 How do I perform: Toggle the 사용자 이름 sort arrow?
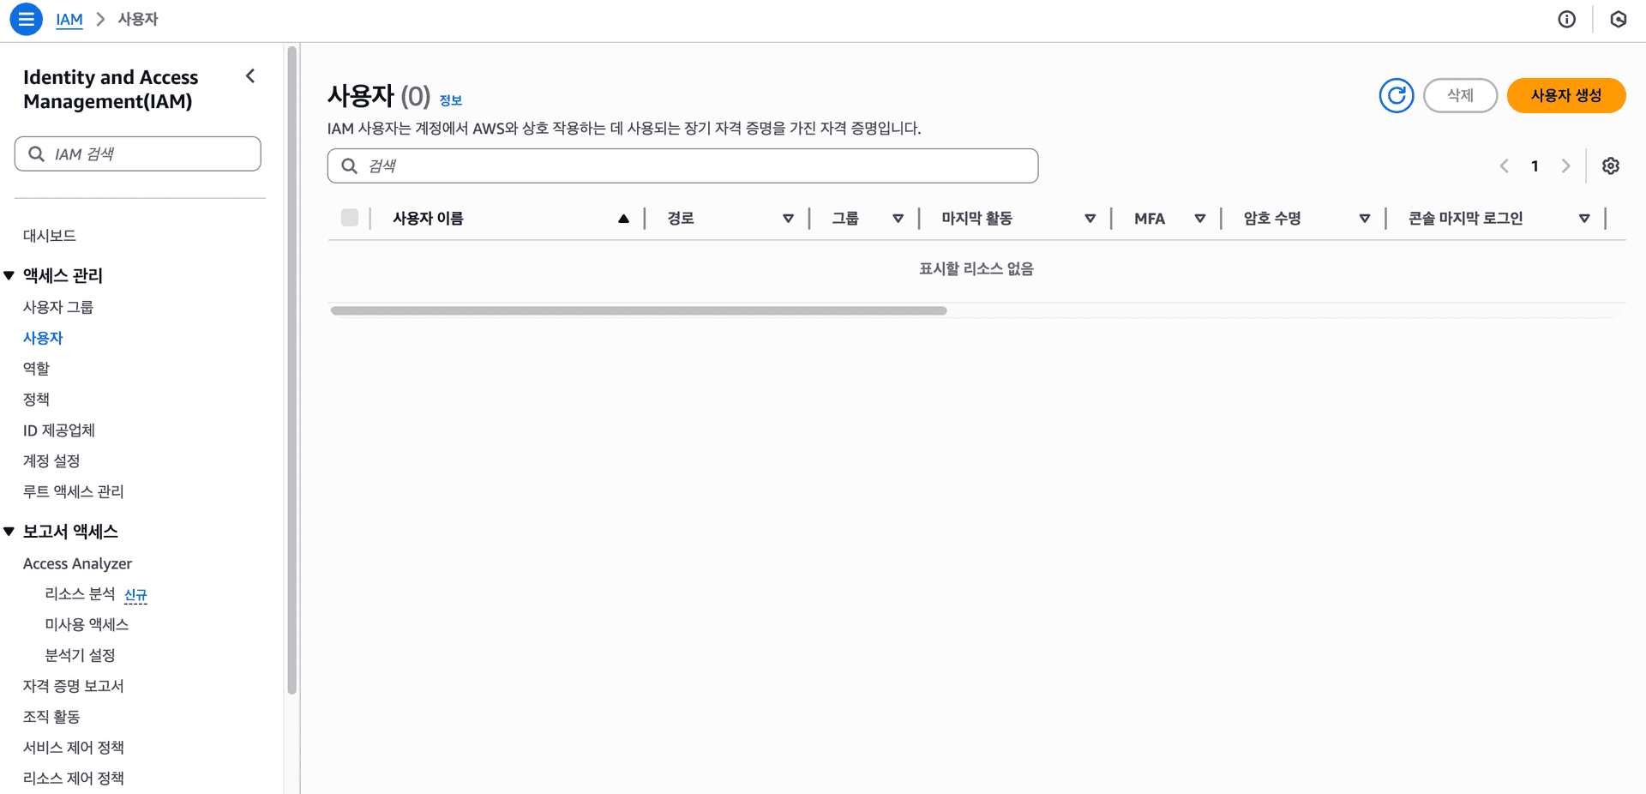[x=623, y=218]
